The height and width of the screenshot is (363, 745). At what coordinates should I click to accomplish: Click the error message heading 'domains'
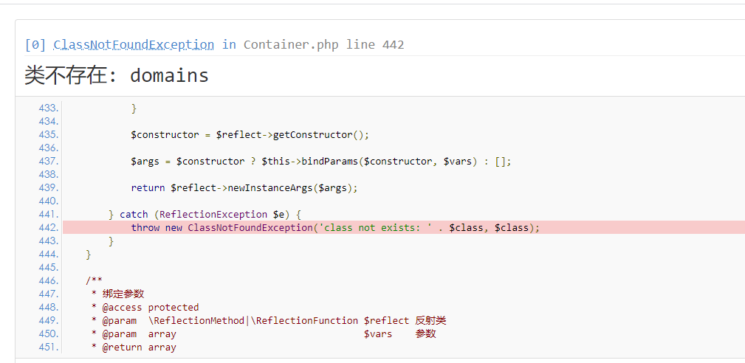pos(169,75)
